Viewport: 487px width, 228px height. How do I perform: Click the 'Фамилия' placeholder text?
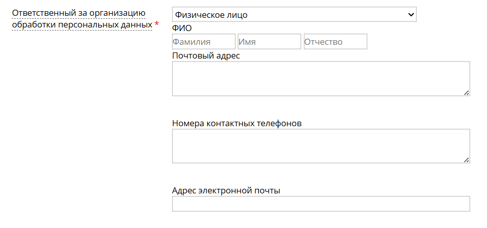pyautogui.click(x=192, y=42)
